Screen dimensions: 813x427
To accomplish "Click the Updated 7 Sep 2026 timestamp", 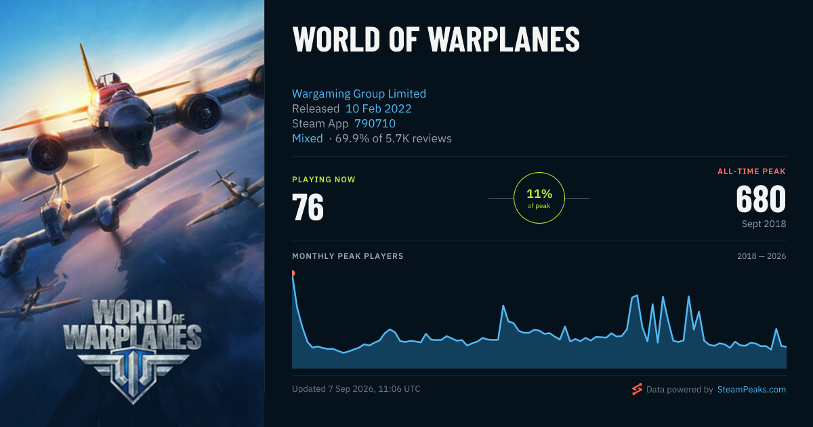I will coord(356,389).
